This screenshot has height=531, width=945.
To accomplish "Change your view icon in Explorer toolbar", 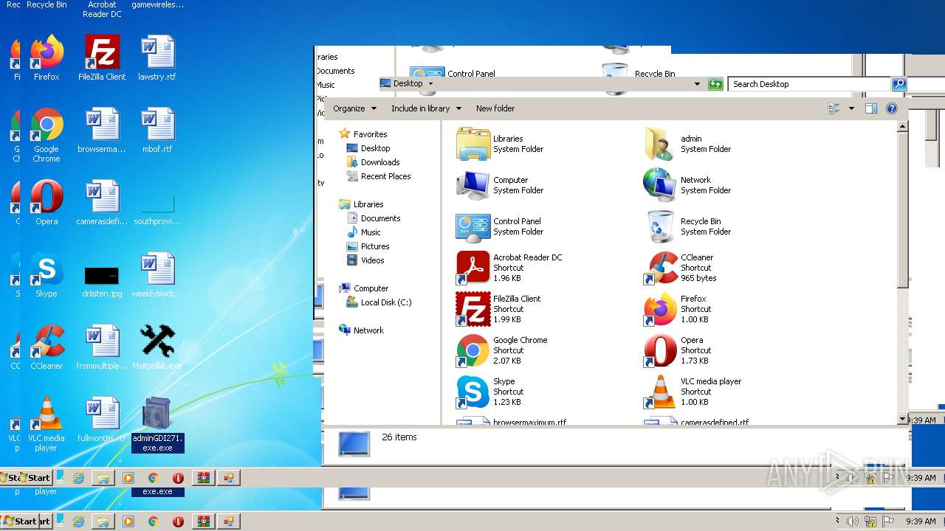I will tap(834, 108).
